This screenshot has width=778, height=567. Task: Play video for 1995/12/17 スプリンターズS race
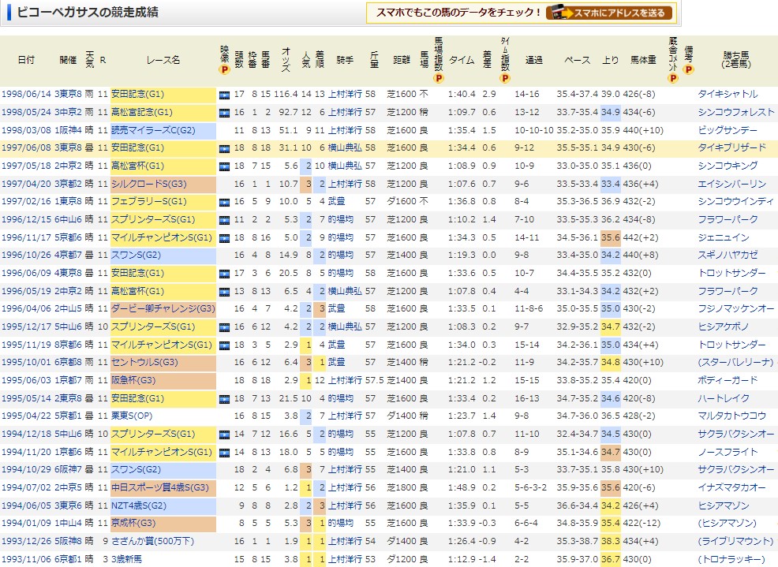(224, 327)
